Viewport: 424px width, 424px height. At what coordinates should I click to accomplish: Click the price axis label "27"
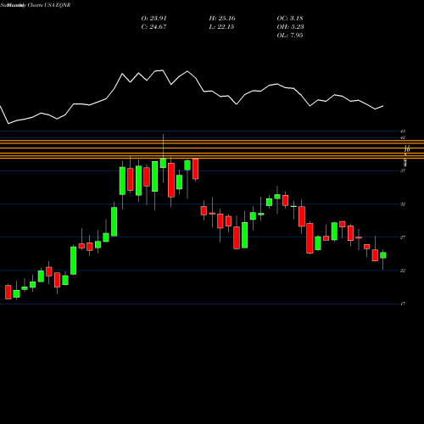403,237
